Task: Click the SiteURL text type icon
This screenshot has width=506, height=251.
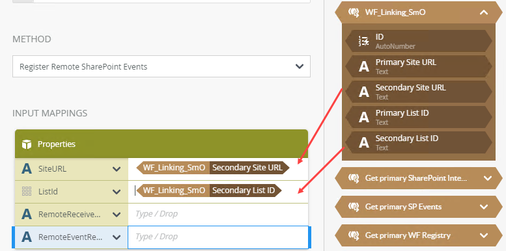Action: pos(27,168)
